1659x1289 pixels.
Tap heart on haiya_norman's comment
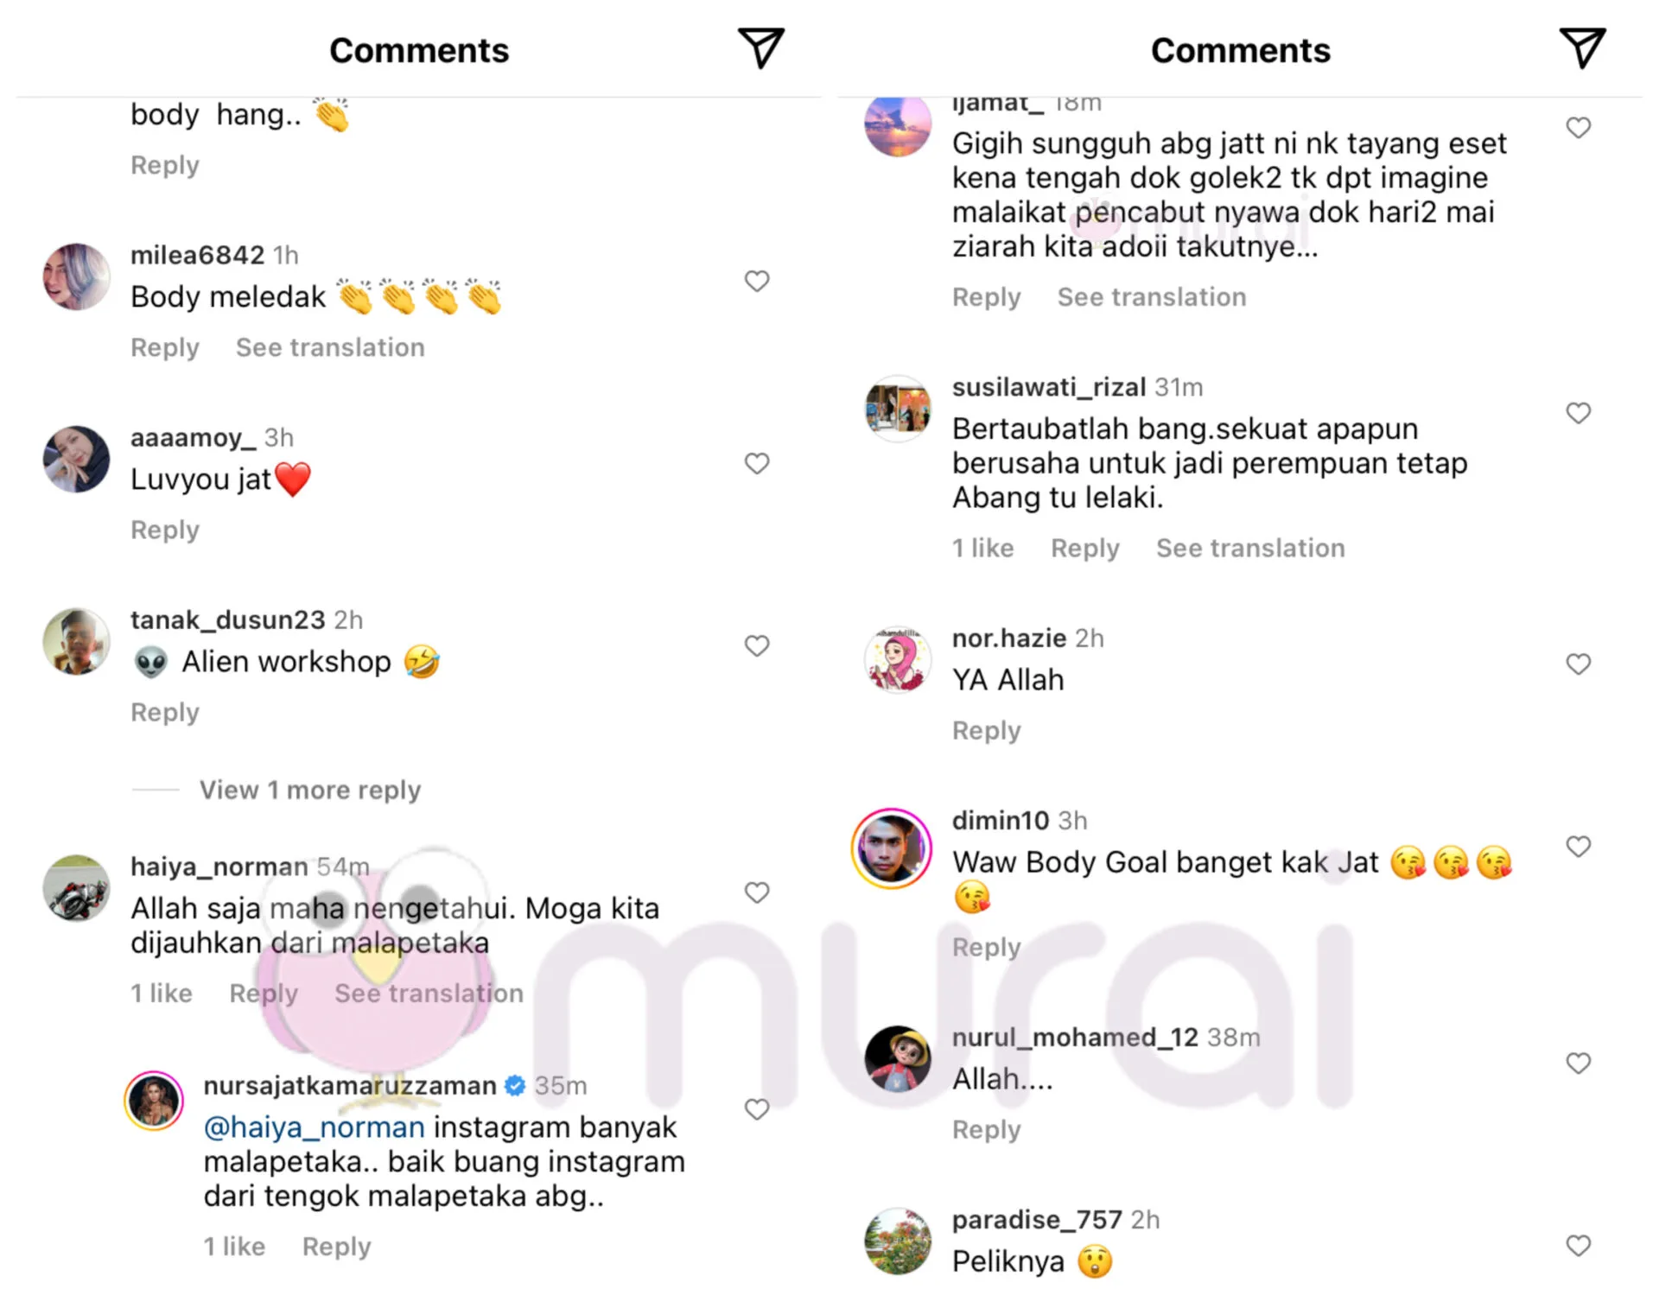click(x=757, y=892)
